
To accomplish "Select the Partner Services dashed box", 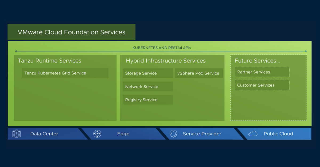I will coord(262,72).
